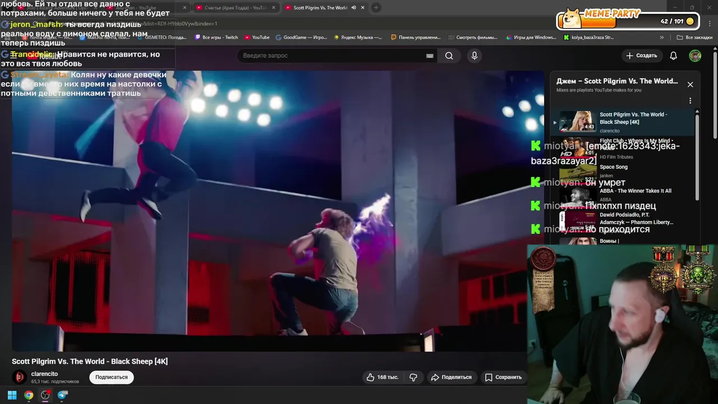Close the Джем mix playlist panel
The height and width of the screenshot is (404, 718).
[x=690, y=85]
